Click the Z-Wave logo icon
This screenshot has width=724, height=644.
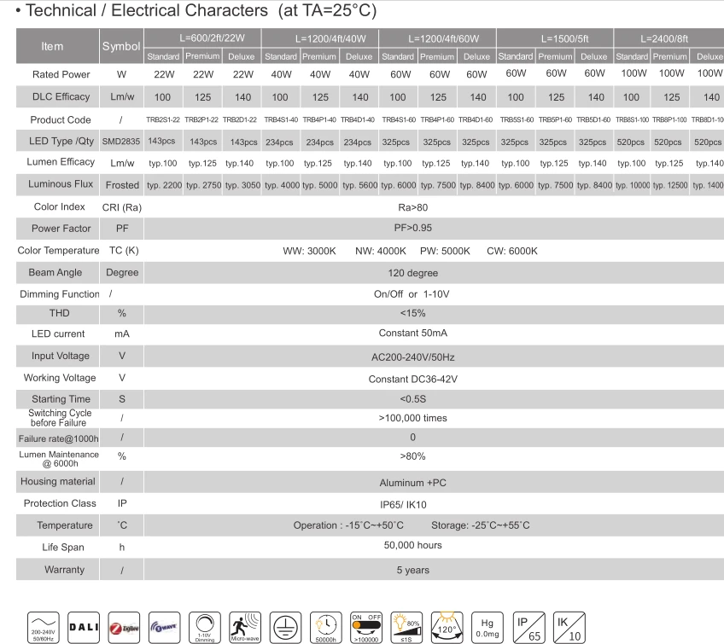point(165,628)
